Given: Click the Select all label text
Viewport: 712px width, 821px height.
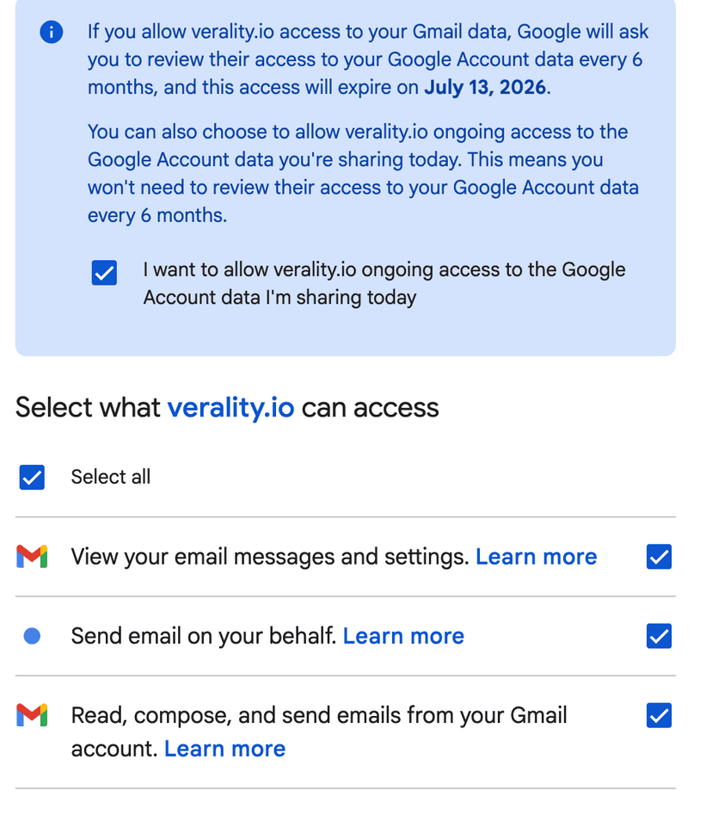Looking at the screenshot, I should coord(110,477).
